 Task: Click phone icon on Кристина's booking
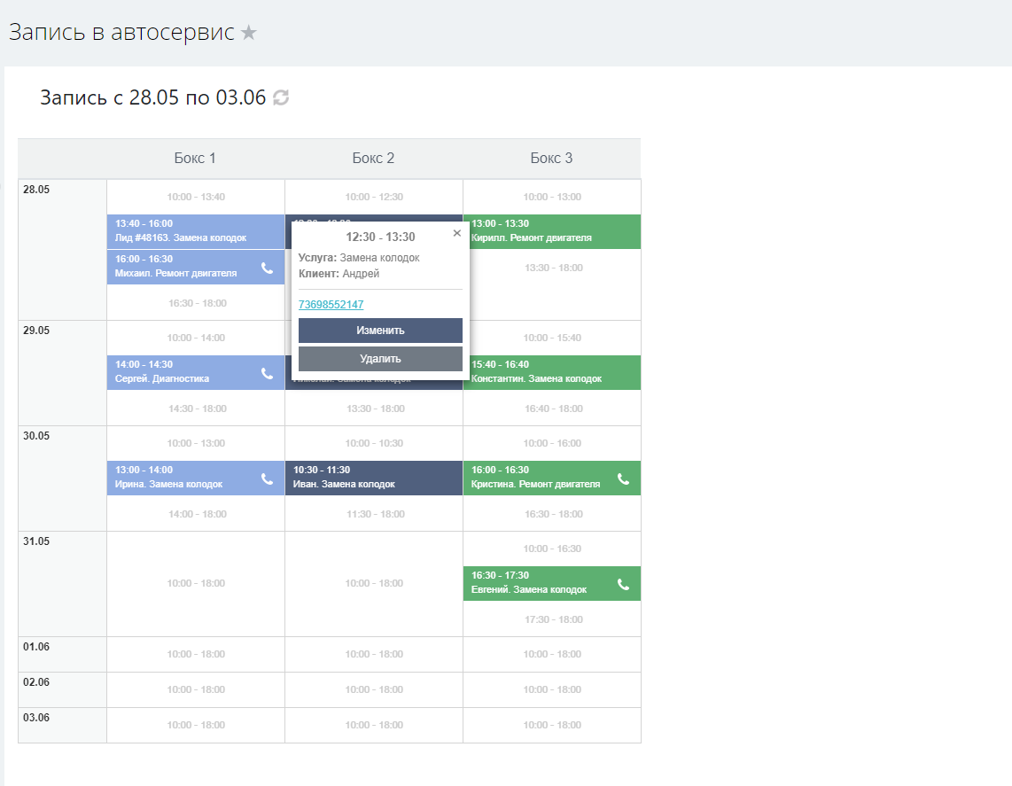point(623,479)
